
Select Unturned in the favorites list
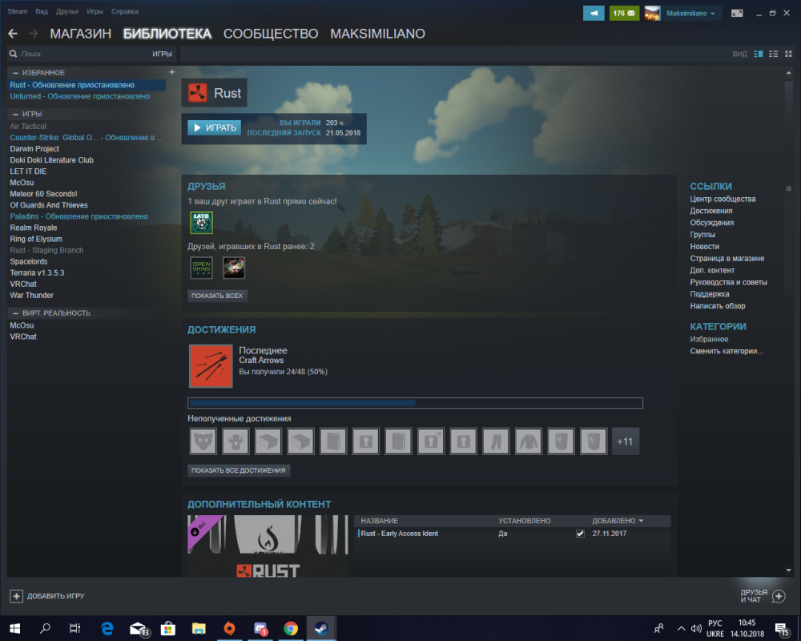coord(79,96)
